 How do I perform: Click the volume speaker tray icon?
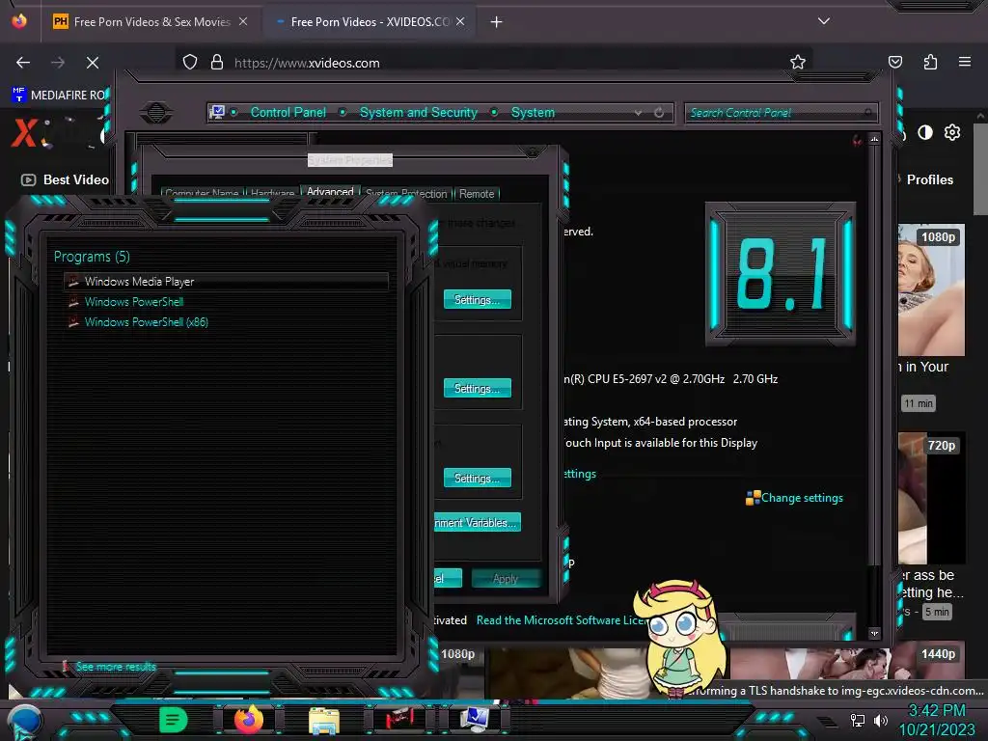click(881, 720)
